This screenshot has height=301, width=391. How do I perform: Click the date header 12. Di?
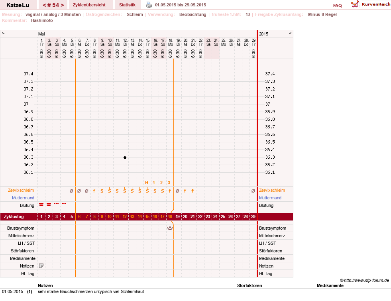coord(125,42)
